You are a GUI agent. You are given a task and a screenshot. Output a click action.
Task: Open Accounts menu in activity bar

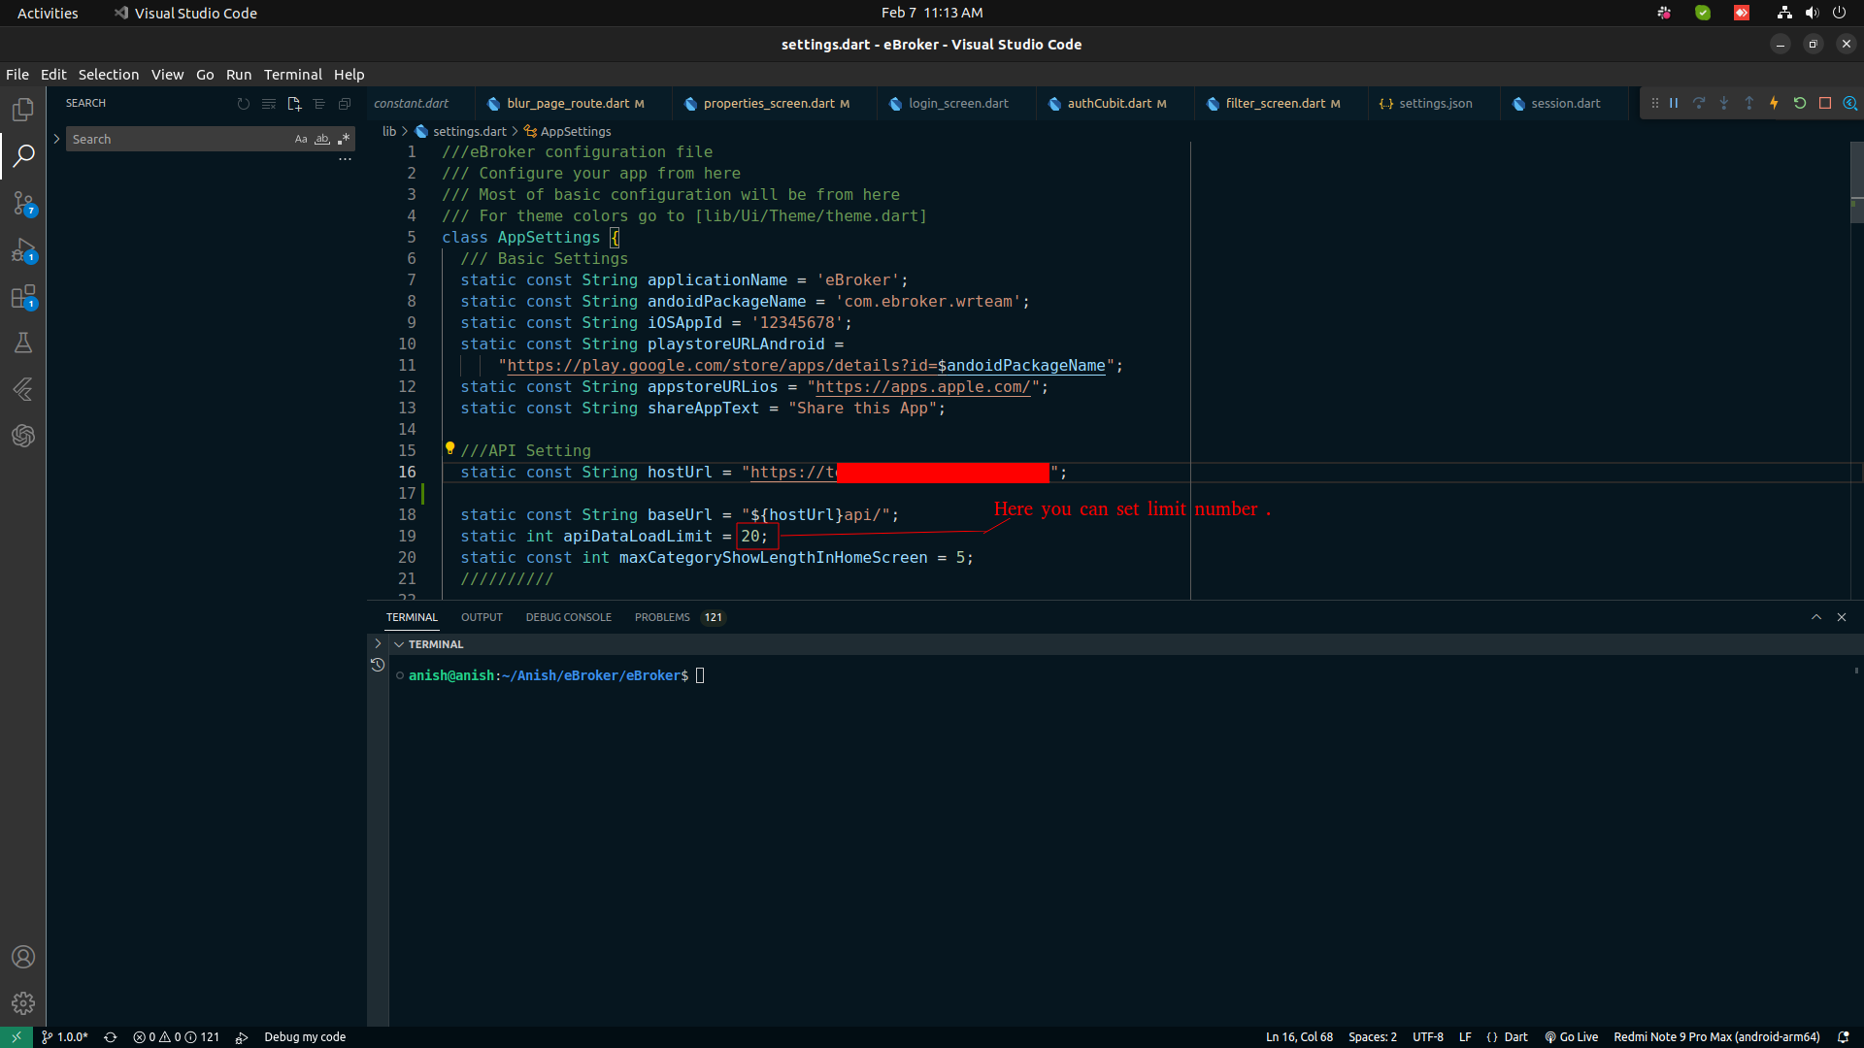[x=23, y=957]
